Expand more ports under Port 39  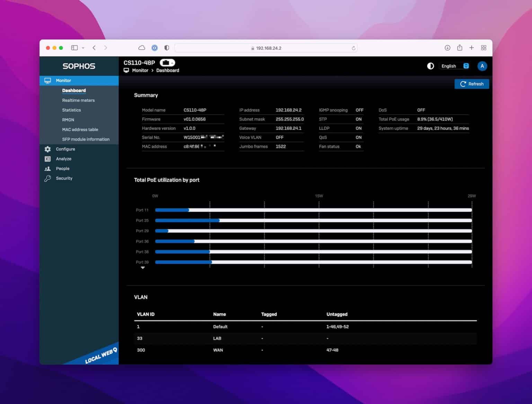pyautogui.click(x=142, y=268)
